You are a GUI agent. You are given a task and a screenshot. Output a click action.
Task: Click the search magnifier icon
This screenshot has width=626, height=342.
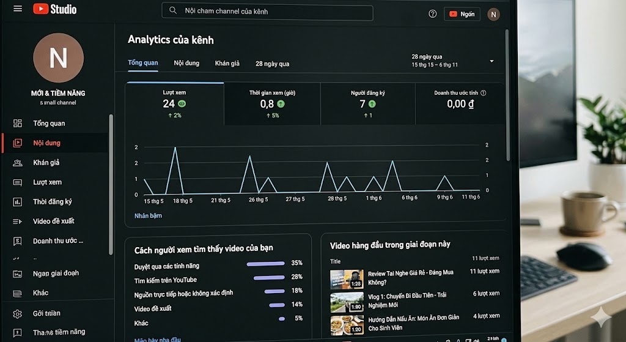click(x=173, y=10)
